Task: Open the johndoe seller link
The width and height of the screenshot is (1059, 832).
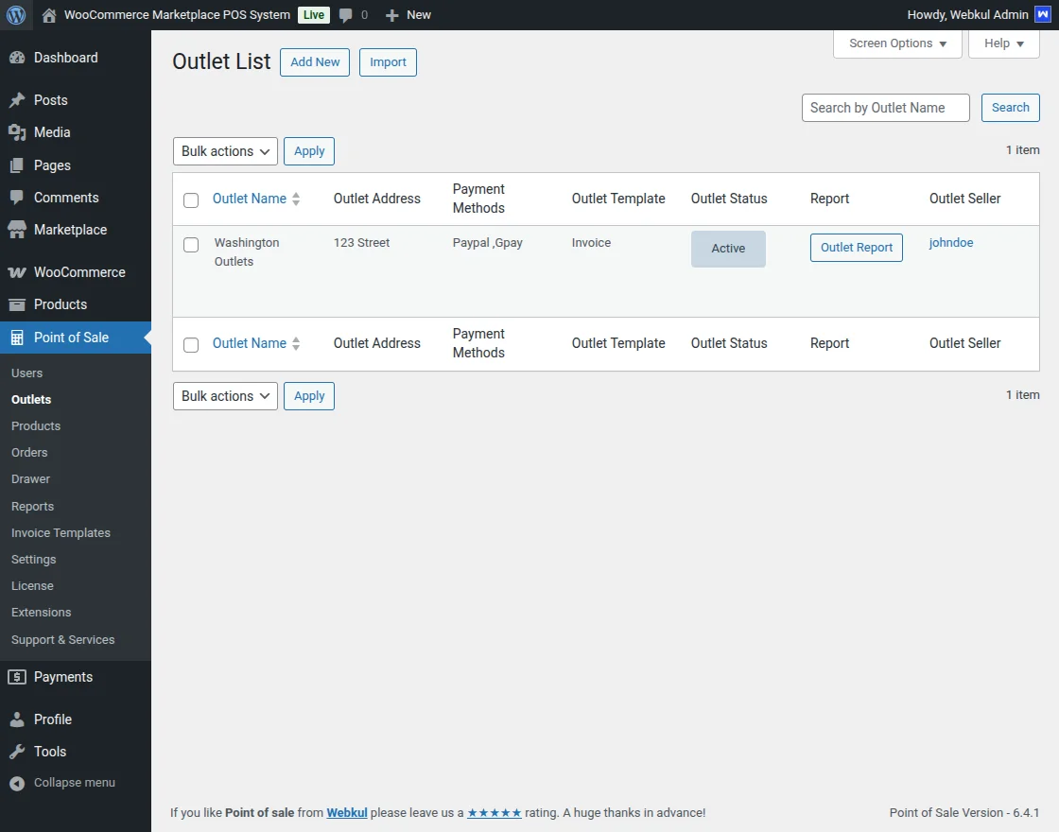Action: coord(951,242)
